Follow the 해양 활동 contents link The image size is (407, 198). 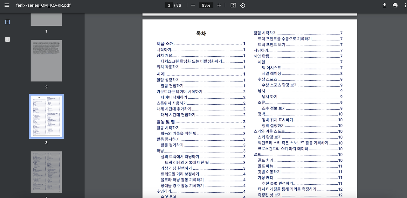261,56
